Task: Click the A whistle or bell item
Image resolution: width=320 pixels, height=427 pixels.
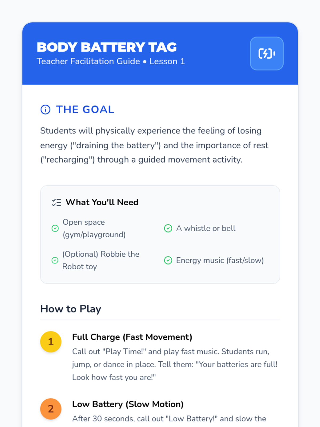Action: pyautogui.click(x=206, y=228)
